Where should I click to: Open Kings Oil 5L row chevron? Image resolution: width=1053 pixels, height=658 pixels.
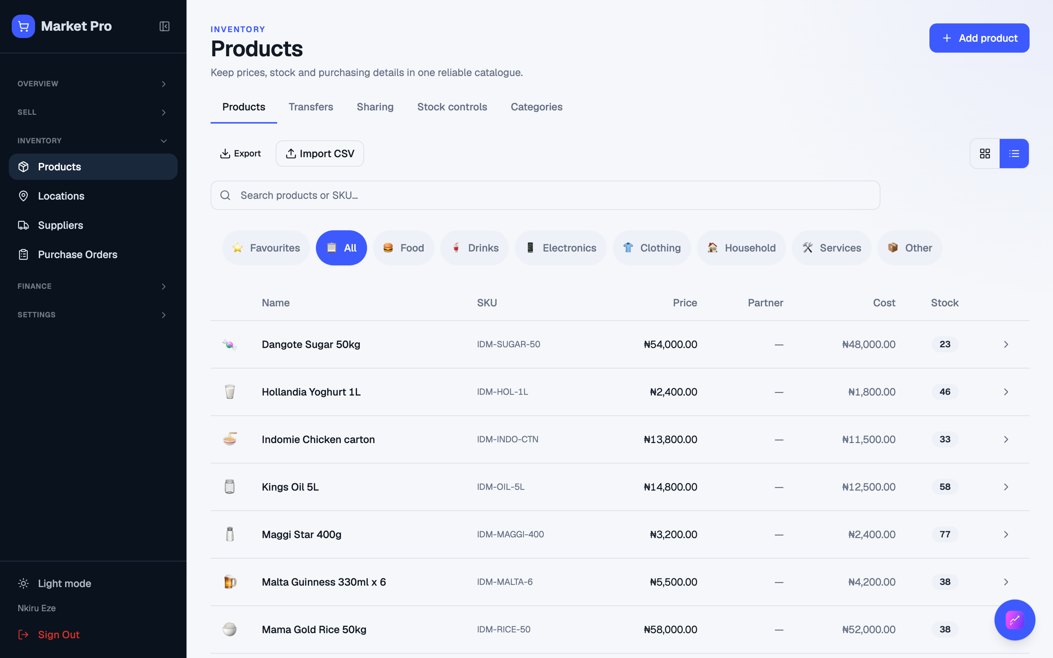pyautogui.click(x=1006, y=487)
